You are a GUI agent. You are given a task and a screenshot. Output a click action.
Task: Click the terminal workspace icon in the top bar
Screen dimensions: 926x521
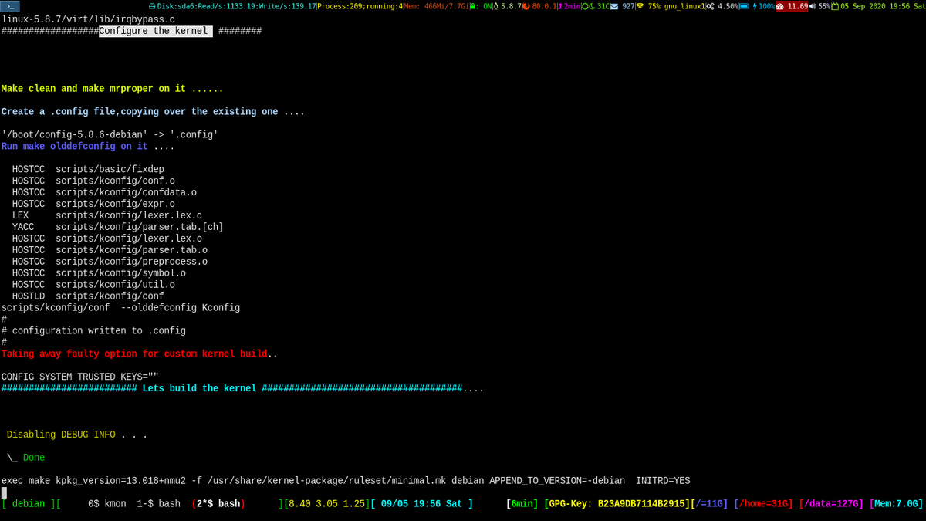coord(10,6)
